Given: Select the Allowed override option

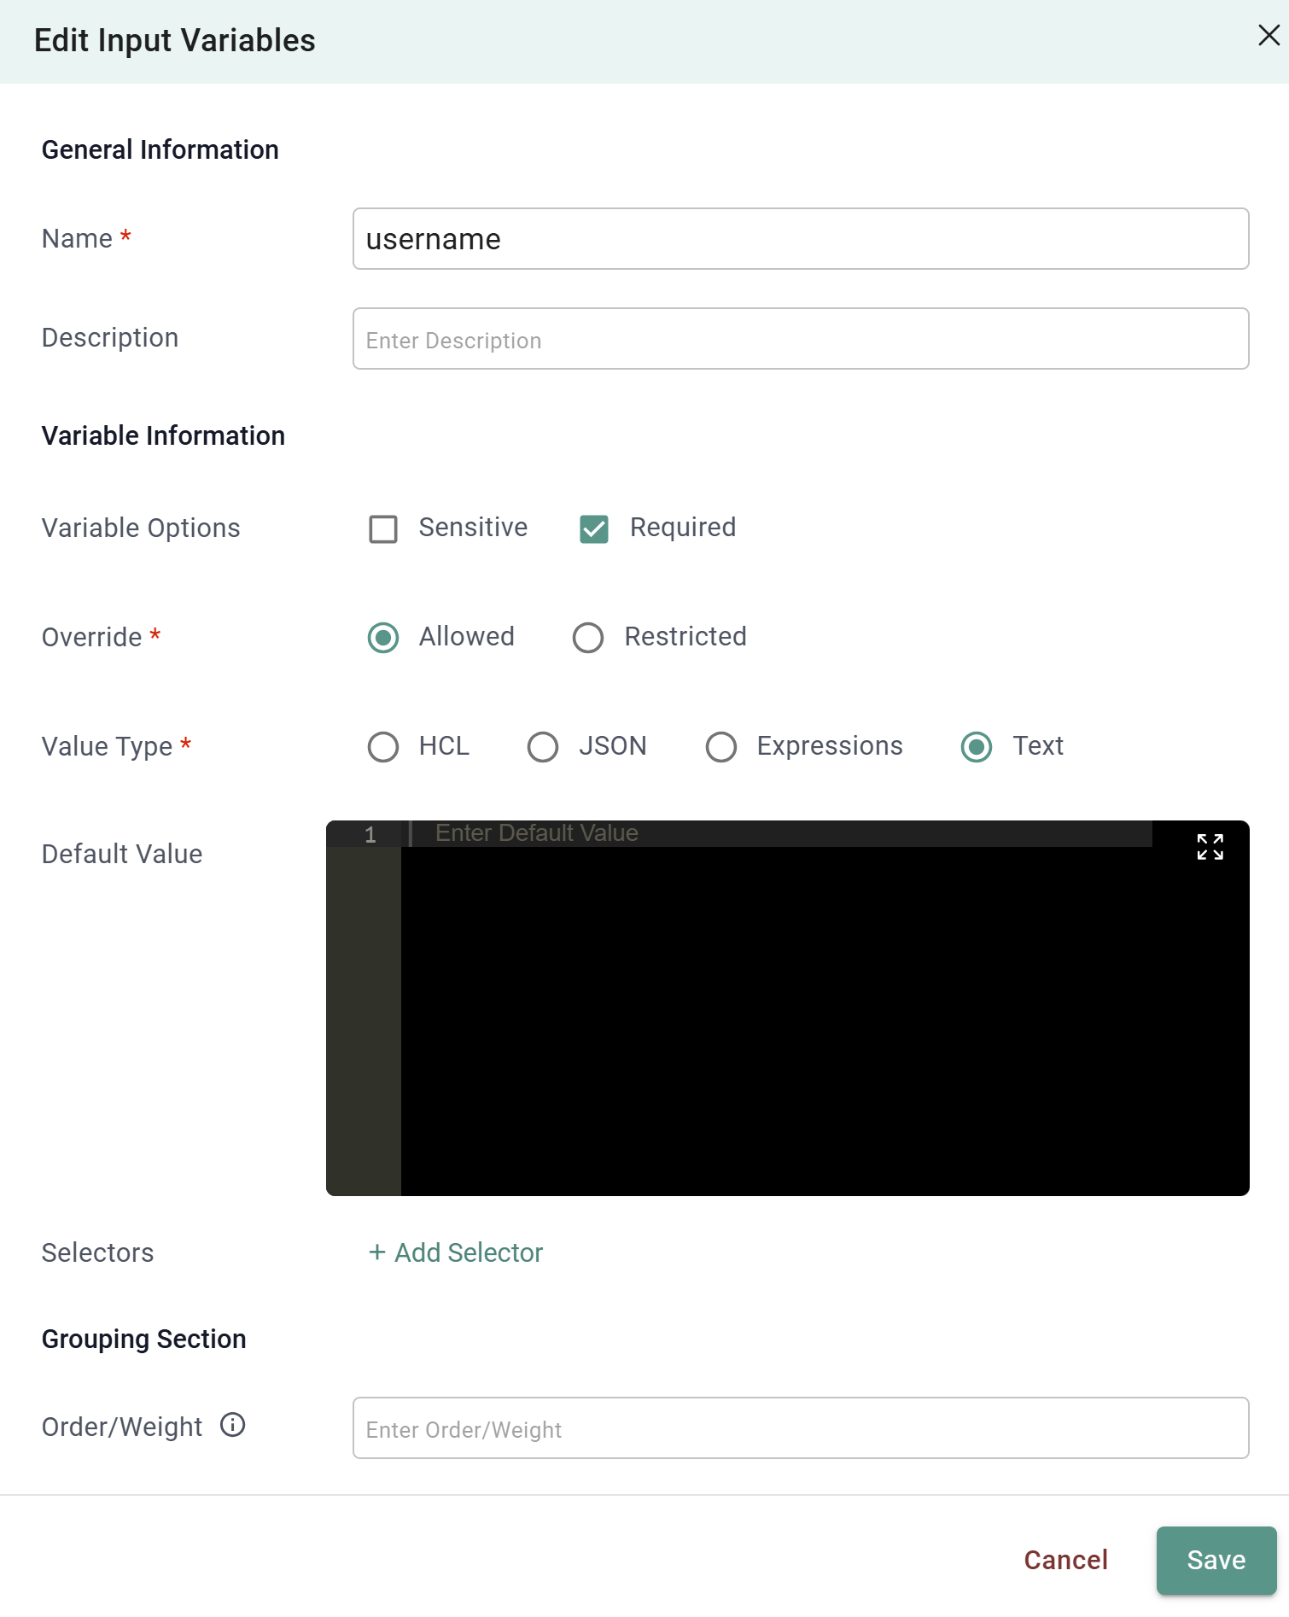Looking at the screenshot, I should tap(383, 638).
